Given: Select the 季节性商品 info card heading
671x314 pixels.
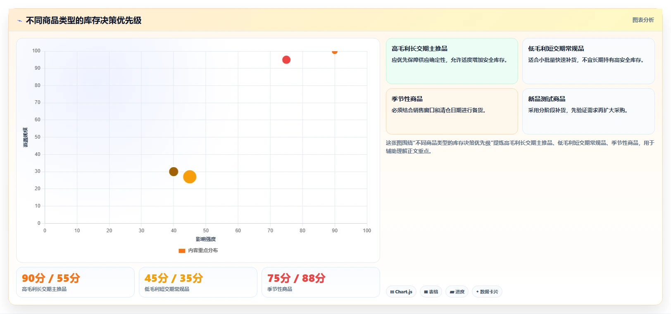Looking at the screenshot, I should [x=407, y=99].
